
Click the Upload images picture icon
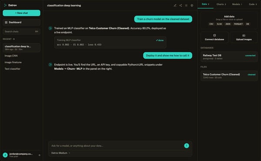pyautogui.click(x=244, y=35)
